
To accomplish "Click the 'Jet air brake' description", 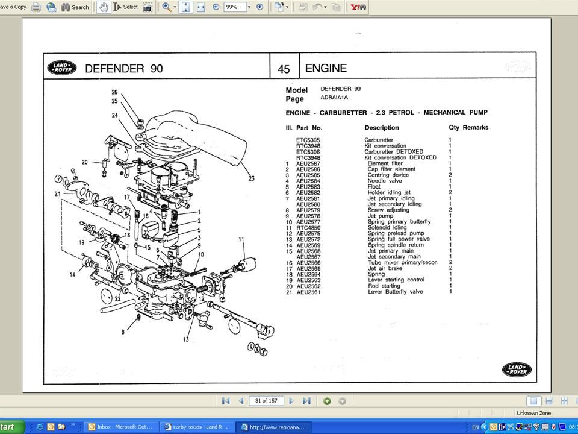I will 385,268.
